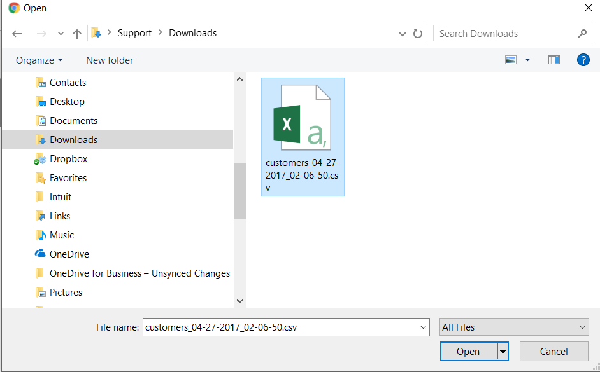Expand the Open button split arrow

pos(503,352)
